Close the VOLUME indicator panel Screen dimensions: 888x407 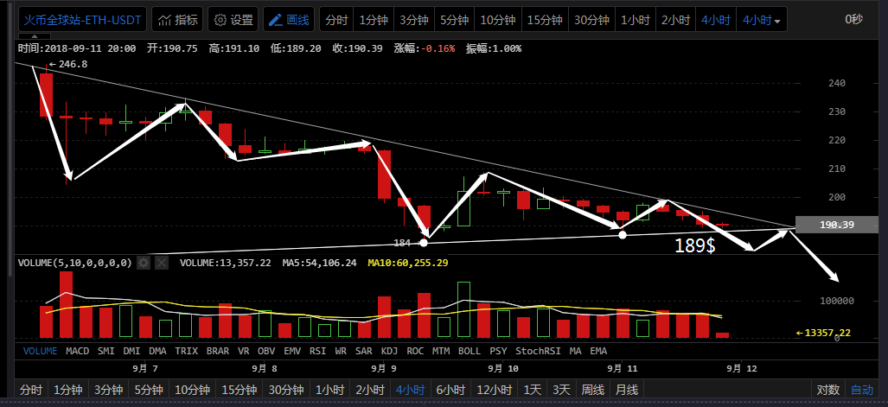click(162, 263)
